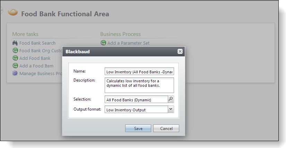Click the green Add Food Bank icon

pyautogui.click(x=15, y=58)
